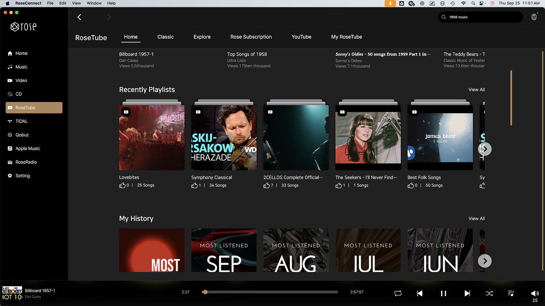
Task: Open View All for Recently Playlists
Action: tap(476, 90)
